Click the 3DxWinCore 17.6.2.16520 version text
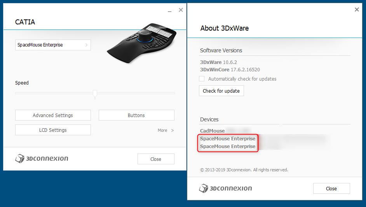Screen dimensions: 366x207 [x=230, y=70]
